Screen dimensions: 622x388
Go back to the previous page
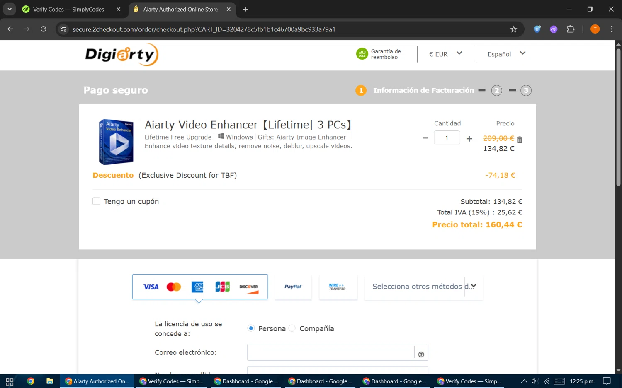pyautogui.click(x=10, y=29)
